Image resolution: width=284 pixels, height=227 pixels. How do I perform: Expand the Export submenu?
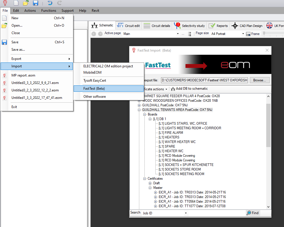37,59
